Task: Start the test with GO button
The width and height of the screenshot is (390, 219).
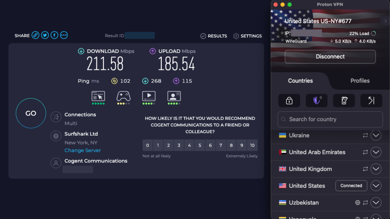Action: click(31, 113)
